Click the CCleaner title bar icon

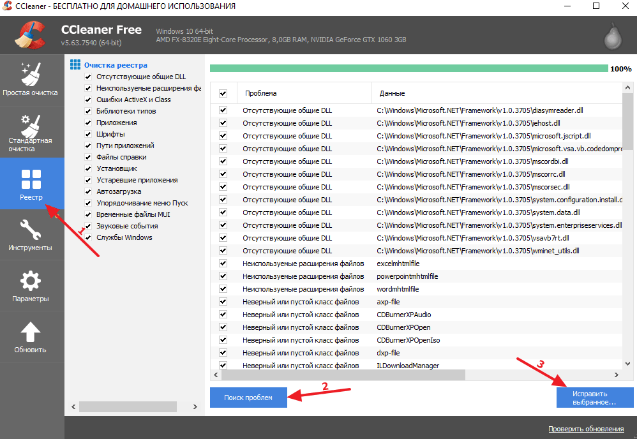7,6
